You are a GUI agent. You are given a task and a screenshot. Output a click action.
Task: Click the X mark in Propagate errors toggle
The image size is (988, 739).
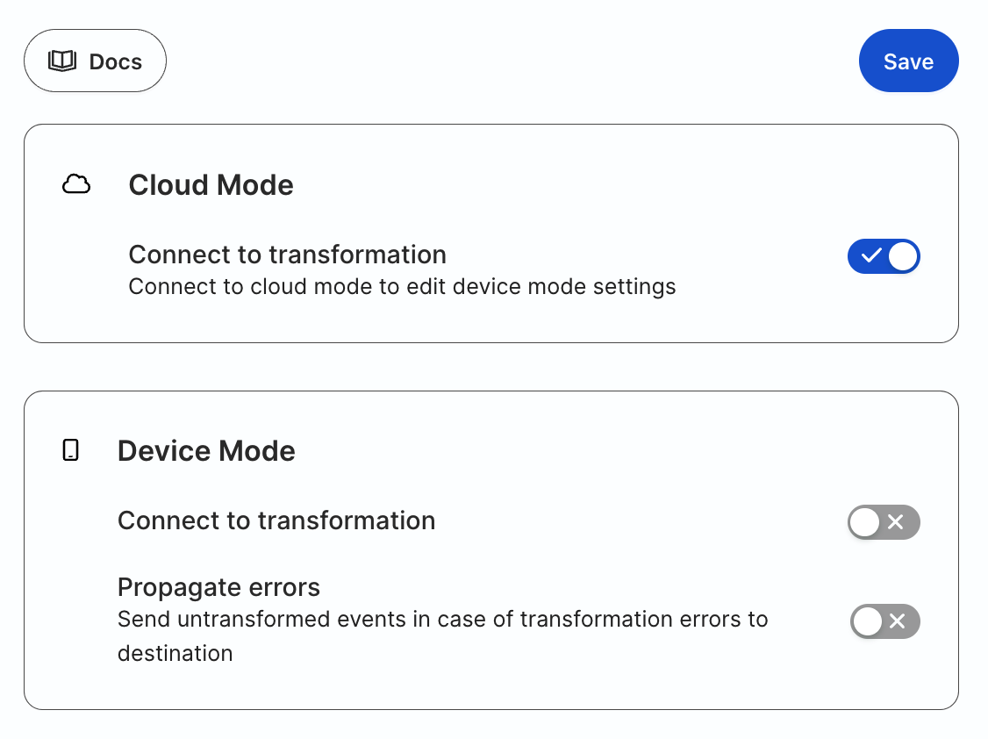coord(898,621)
